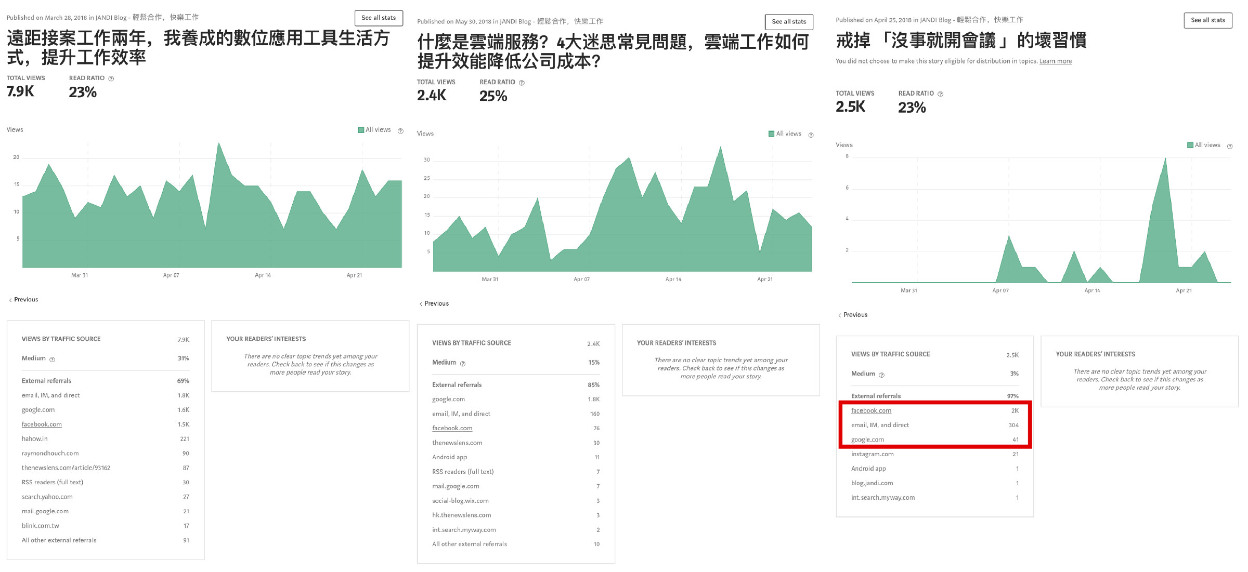Open See all stats for March 28 story

point(379,18)
